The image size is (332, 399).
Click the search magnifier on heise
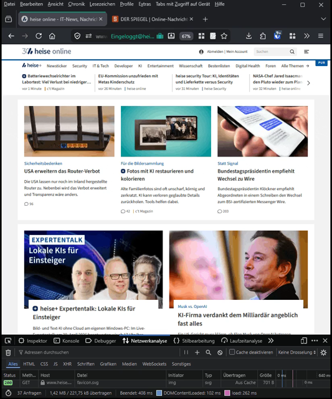coord(292,52)
